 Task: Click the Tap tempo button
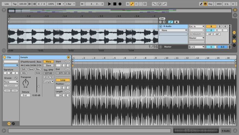tap(15, 4)
